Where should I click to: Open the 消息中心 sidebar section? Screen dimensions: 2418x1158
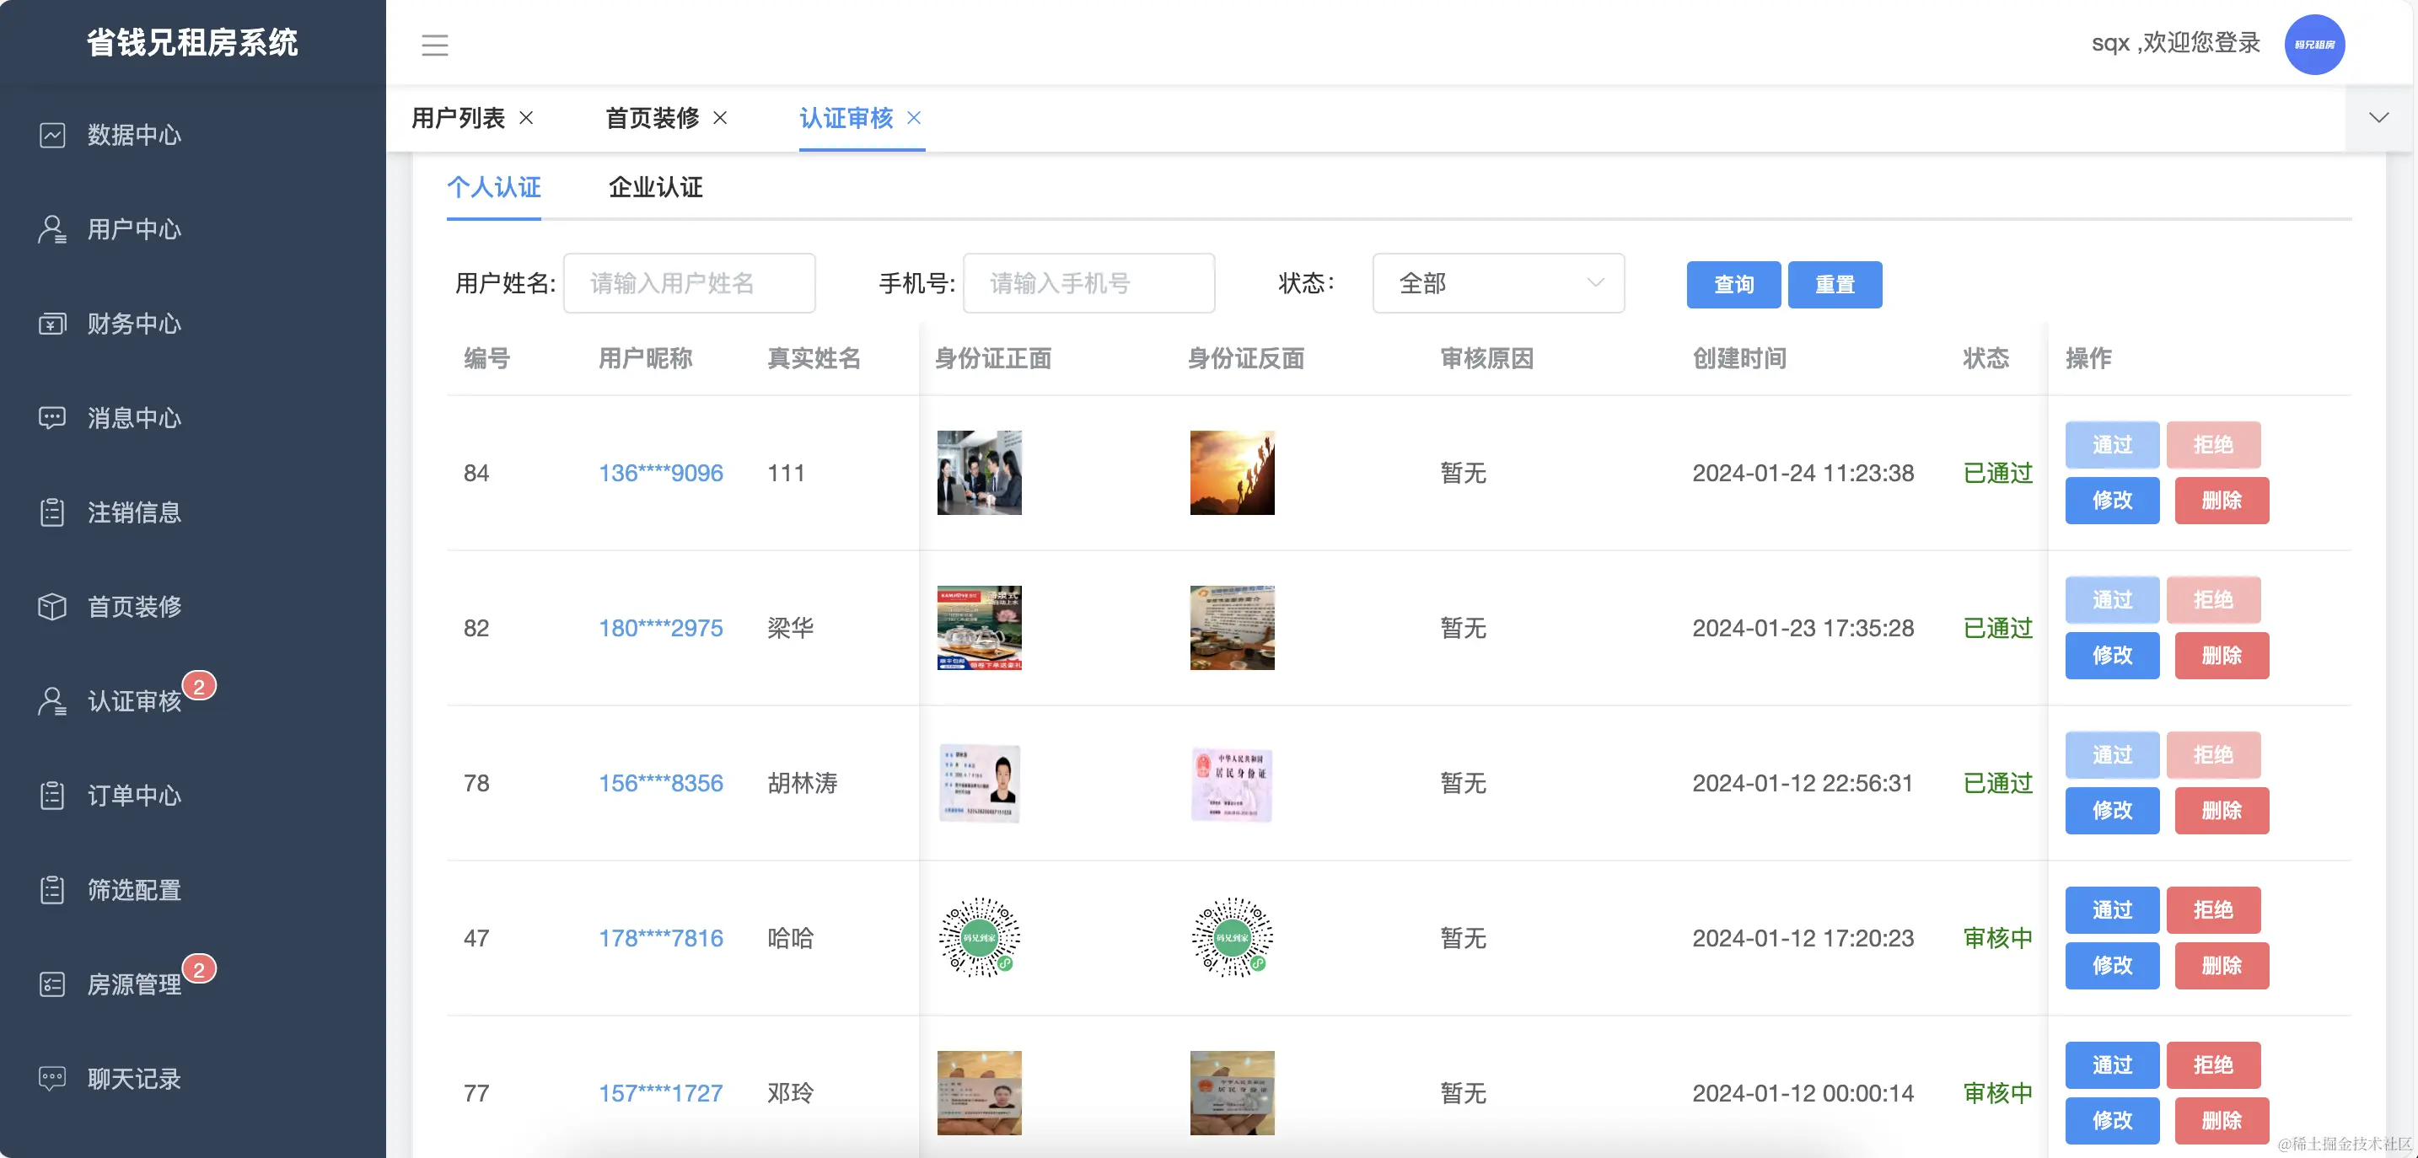[x=132, y=419]
